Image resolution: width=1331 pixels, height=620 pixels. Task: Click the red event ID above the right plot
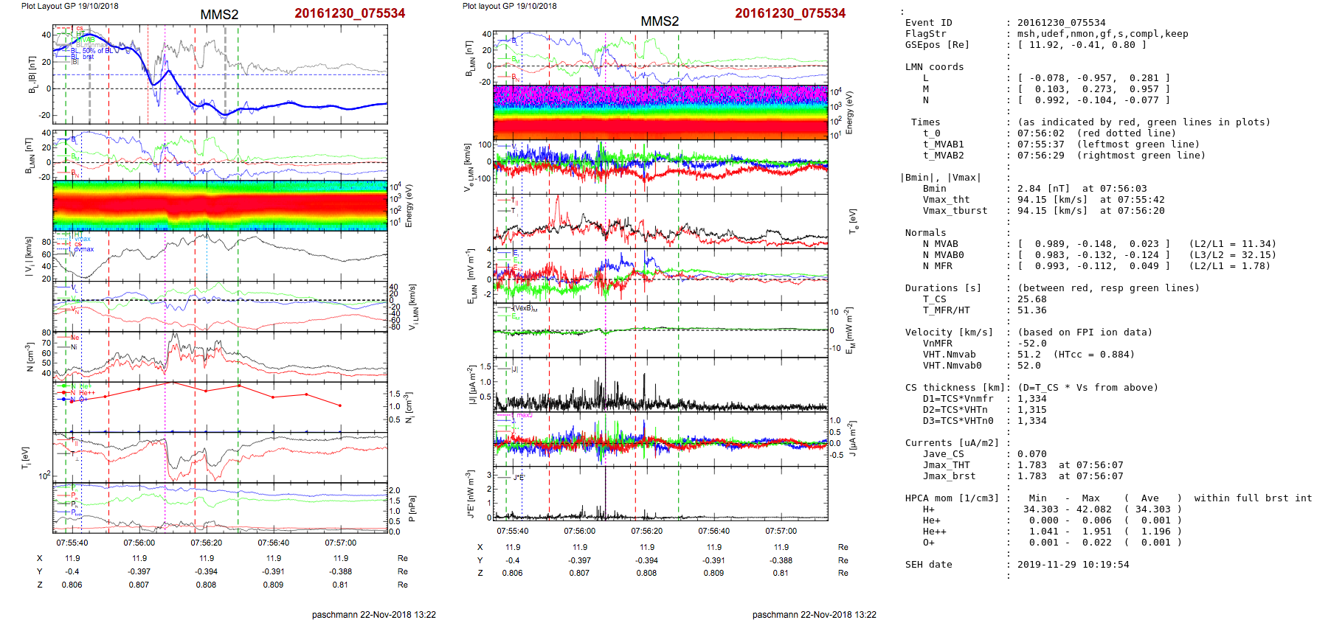789,13
